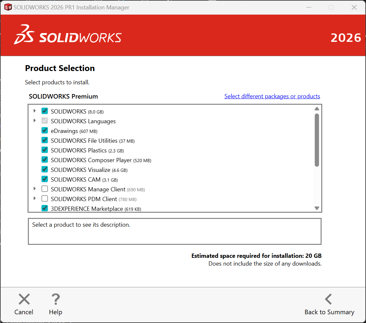Open Select different packages or products link
Viewport: 366px width, 323px height.
(272, 96)
